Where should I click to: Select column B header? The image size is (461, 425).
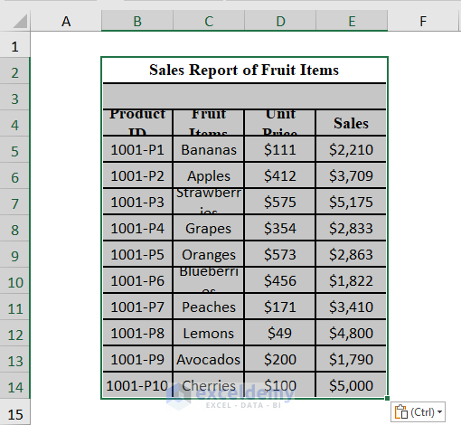coord(137,21)
